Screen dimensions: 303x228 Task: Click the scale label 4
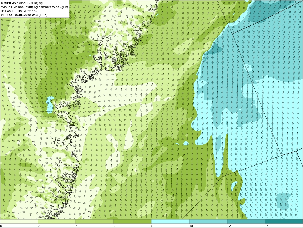coord(77,226)
